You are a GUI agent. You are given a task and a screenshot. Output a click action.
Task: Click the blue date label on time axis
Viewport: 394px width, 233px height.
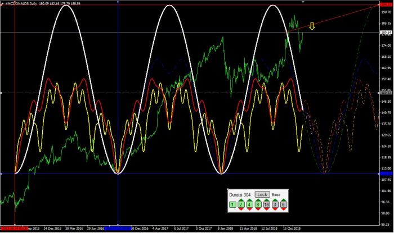pos(118,229)
